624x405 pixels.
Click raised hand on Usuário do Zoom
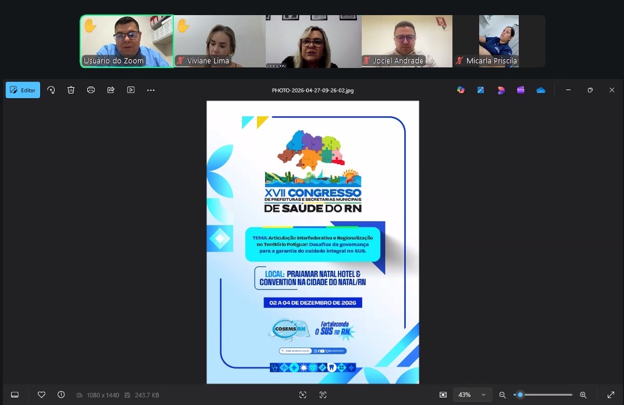coord(90,26)
